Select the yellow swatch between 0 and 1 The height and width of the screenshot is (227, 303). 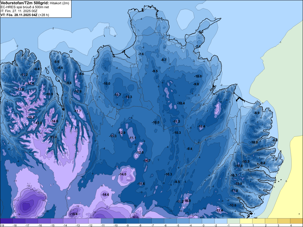[246, 221]
